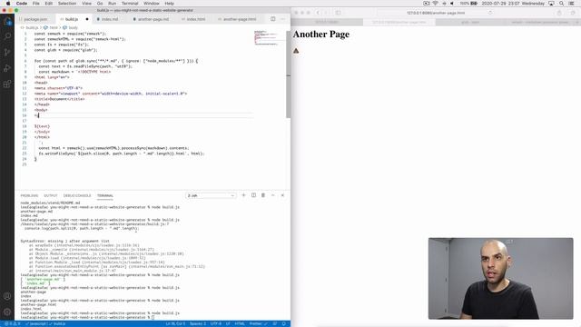Click the Spaces indentation status item
This screenshot has height=327, width=581.
[198, 323]
